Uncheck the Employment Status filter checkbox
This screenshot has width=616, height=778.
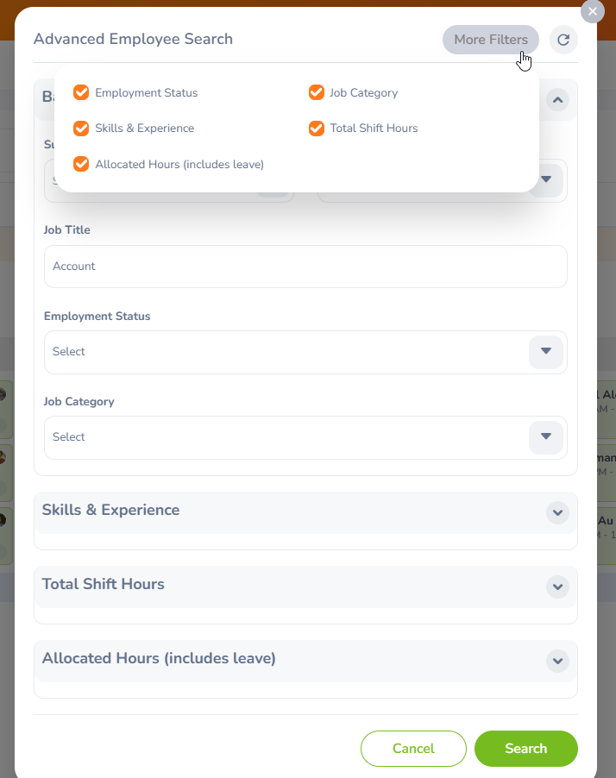click(82, 92)
